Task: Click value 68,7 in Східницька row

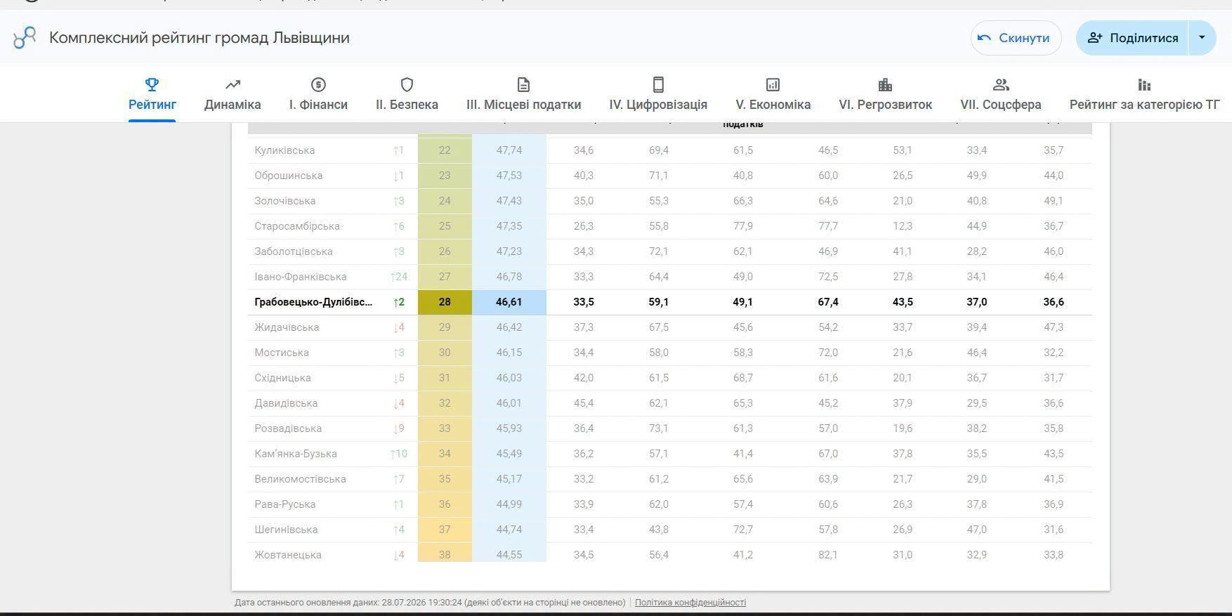Action: pyautogui.click(x=743, y=378)
